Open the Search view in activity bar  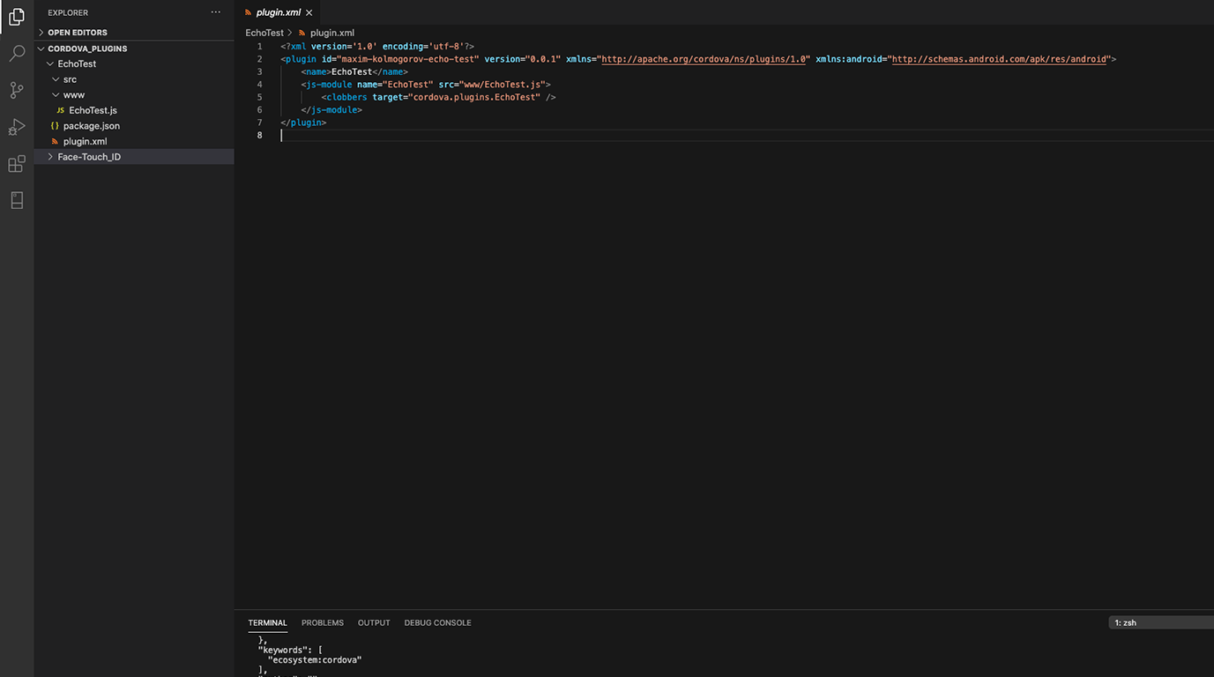(16, 54)
